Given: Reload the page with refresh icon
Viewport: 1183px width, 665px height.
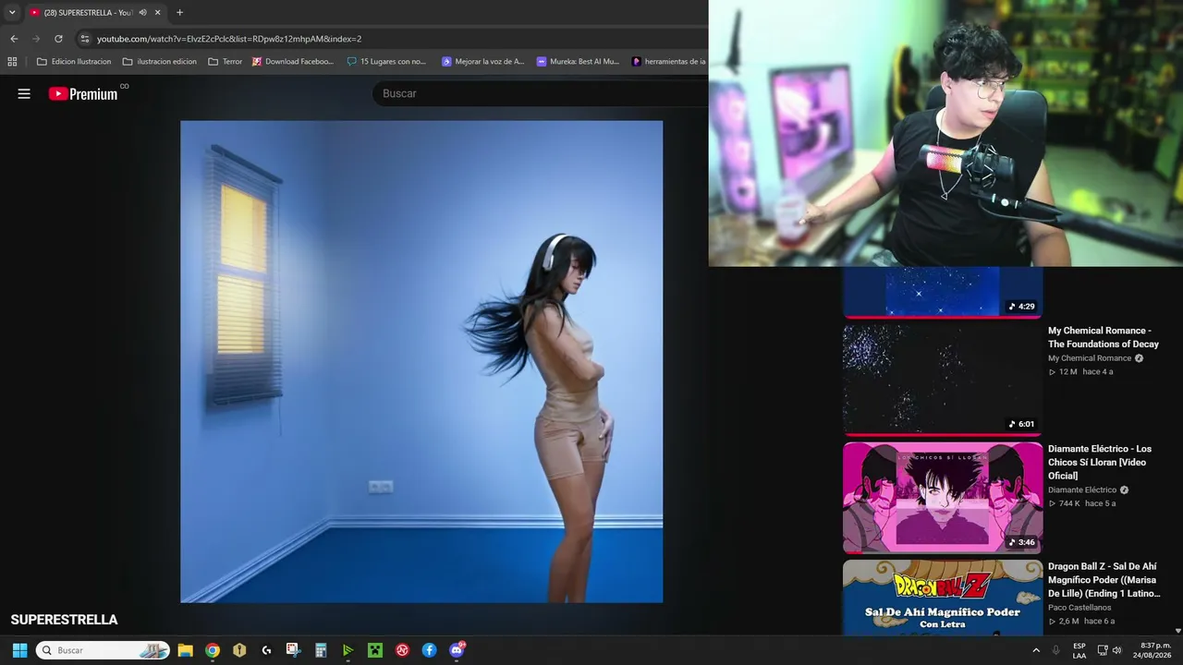Looking at the screenshot, I should coord(58,39).
